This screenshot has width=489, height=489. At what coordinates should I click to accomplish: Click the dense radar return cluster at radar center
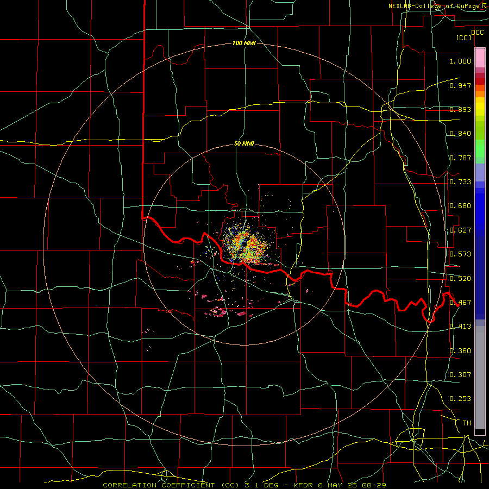(x=246, y=244)
